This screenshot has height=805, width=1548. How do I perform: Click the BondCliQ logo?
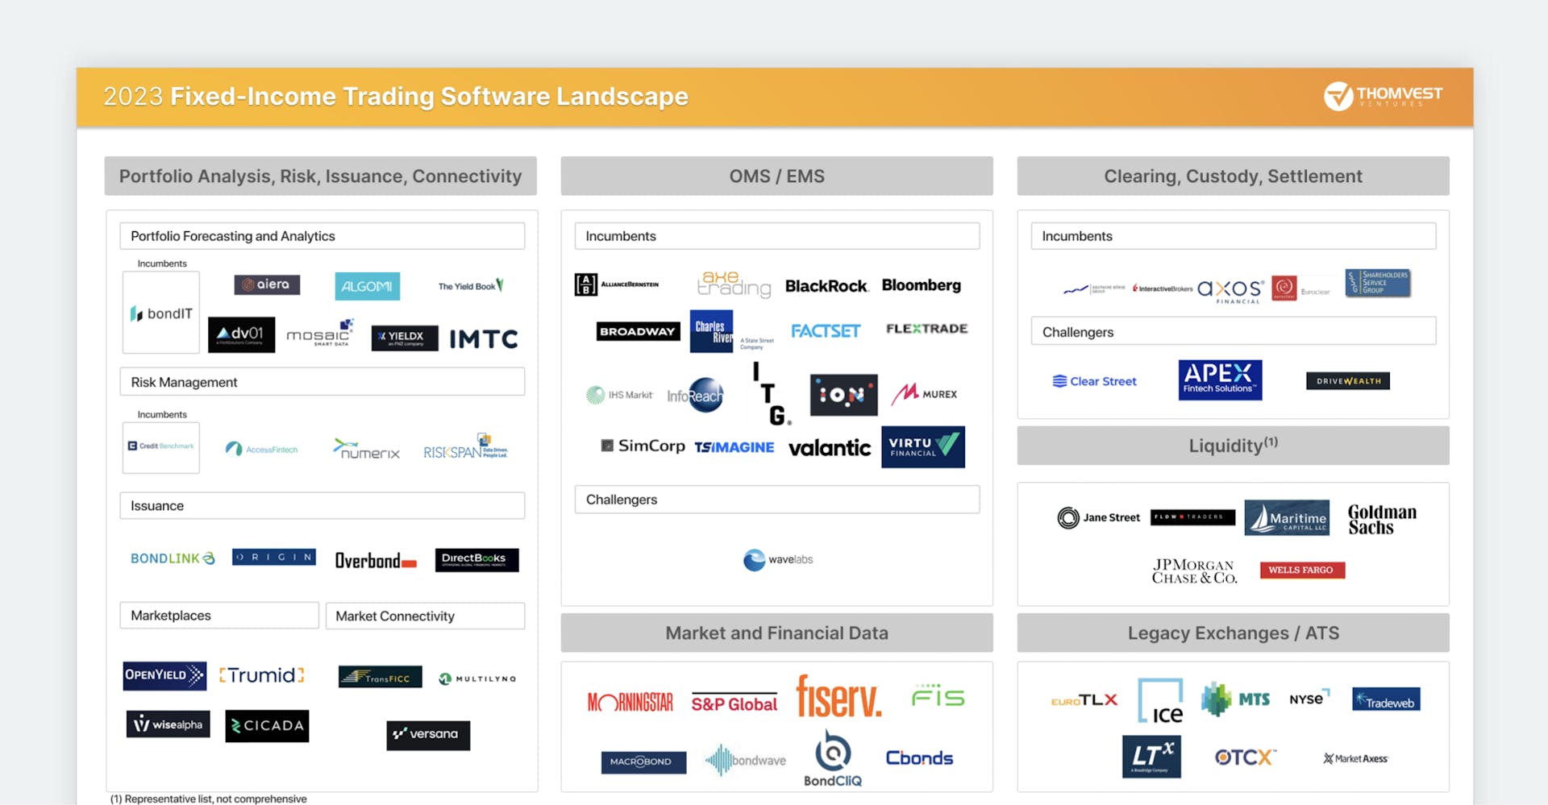(833, 758)
